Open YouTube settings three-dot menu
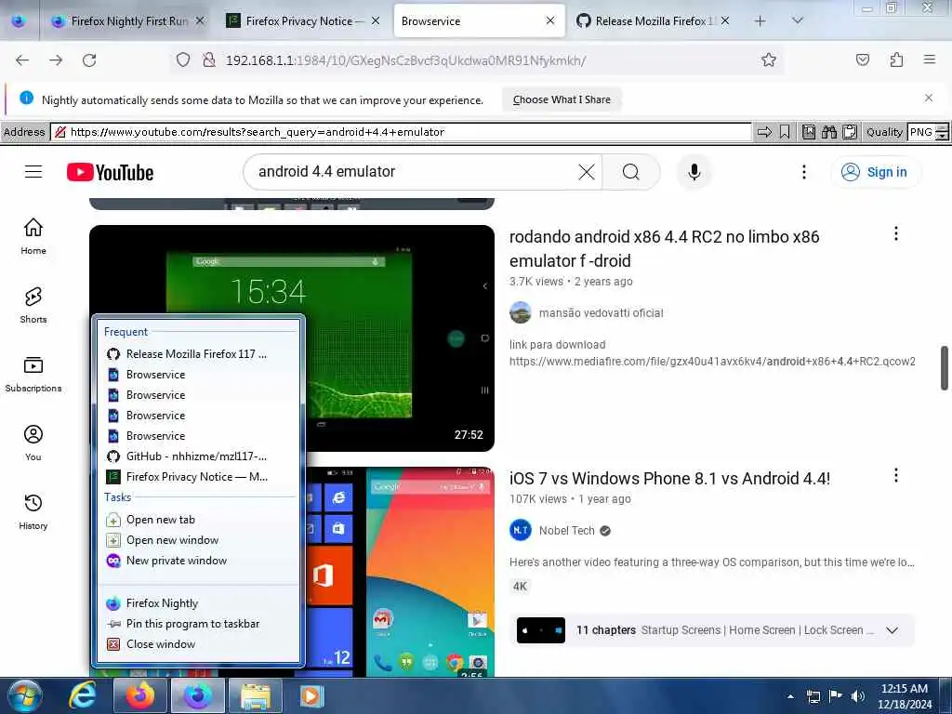 click(804, 172)
